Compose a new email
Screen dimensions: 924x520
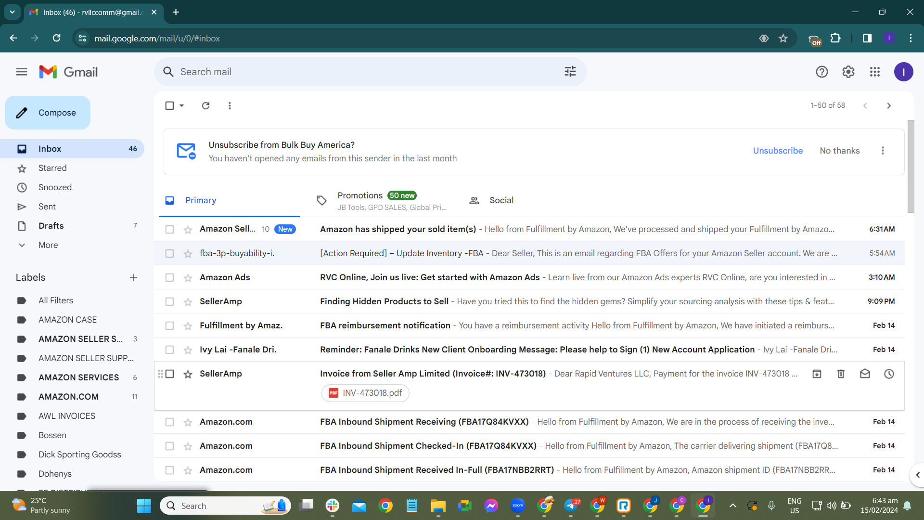pyautogui.click(x=48, y=113)
